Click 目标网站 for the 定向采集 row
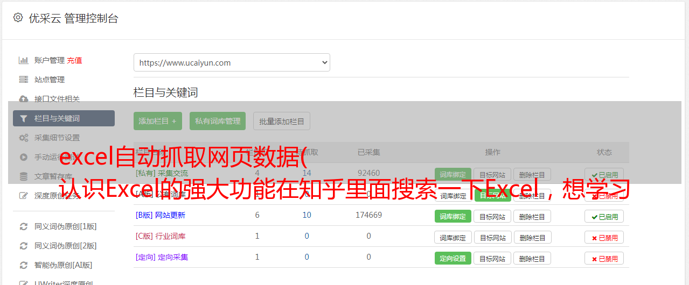Image resolution: width=689 pixels, height=285 pixels. point(492,258)
